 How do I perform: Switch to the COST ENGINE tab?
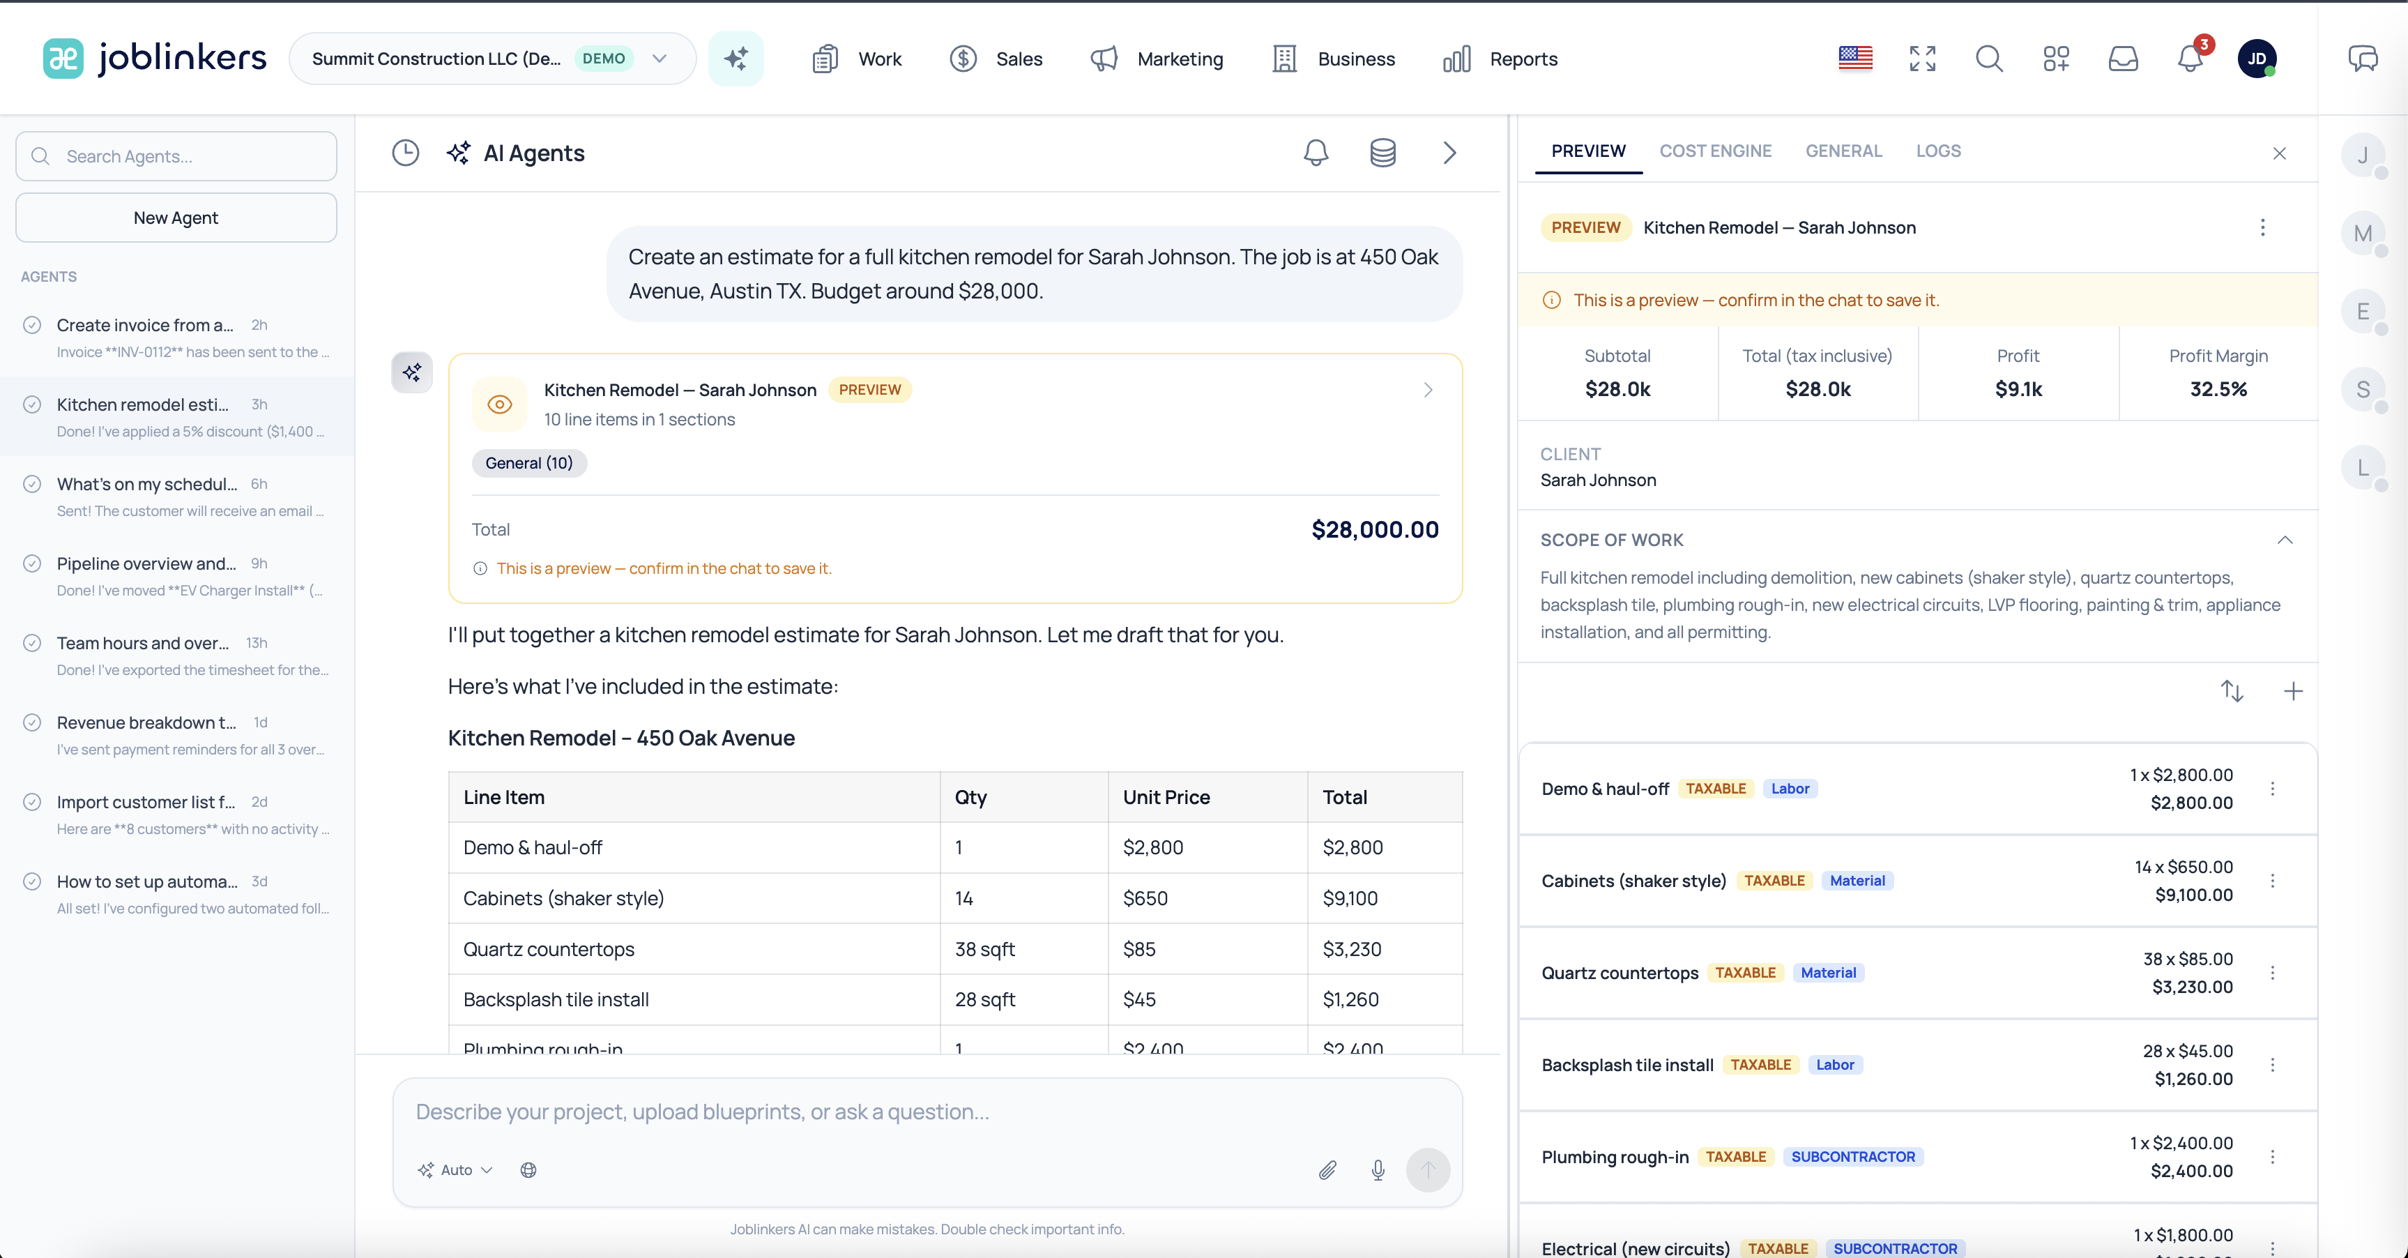click(1715, 151)
